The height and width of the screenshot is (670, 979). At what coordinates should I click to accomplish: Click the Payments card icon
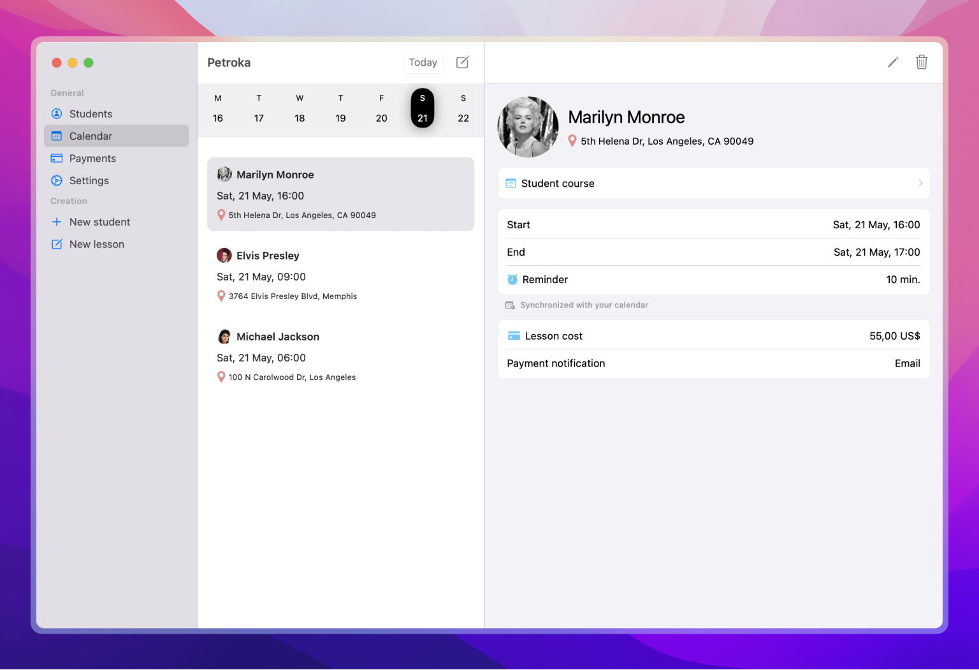pyautogui.click(x=57, y=159)
